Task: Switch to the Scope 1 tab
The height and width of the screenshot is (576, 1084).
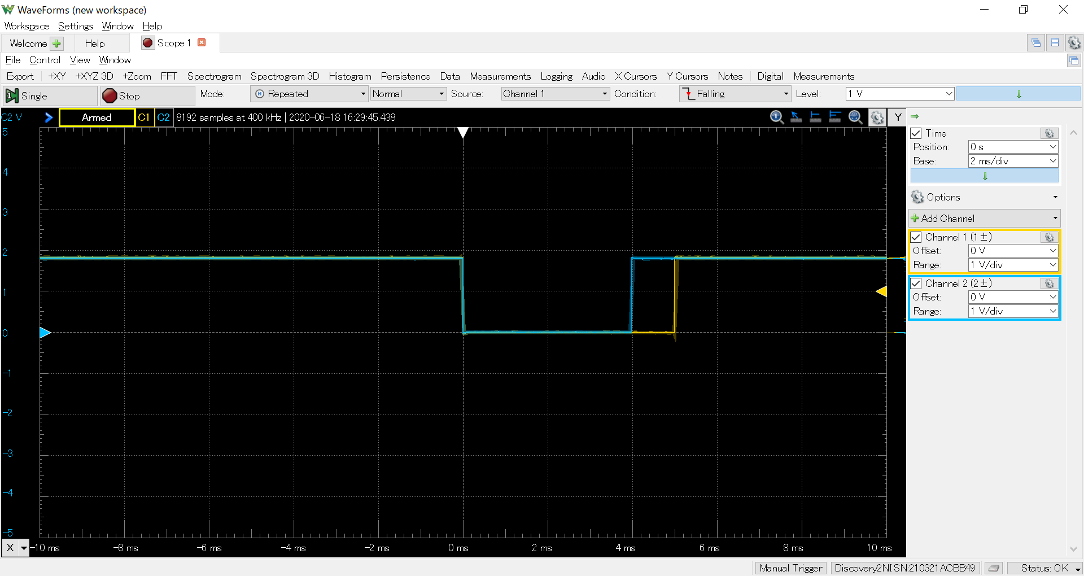Action: 174,43
